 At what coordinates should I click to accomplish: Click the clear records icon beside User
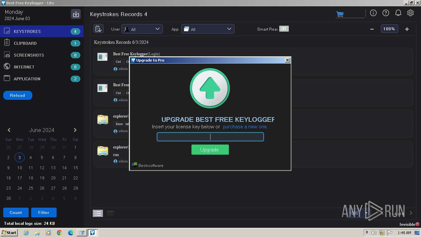click(x=98, y=29)
